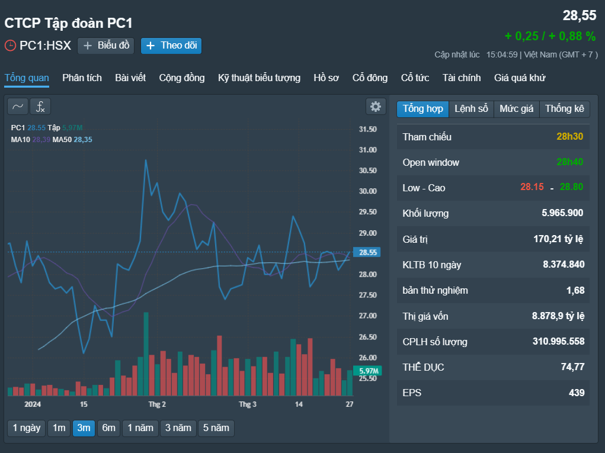Screen dimensions: 605x453
Task: Open the Cổ tức tab
Action: pos(415,78)
